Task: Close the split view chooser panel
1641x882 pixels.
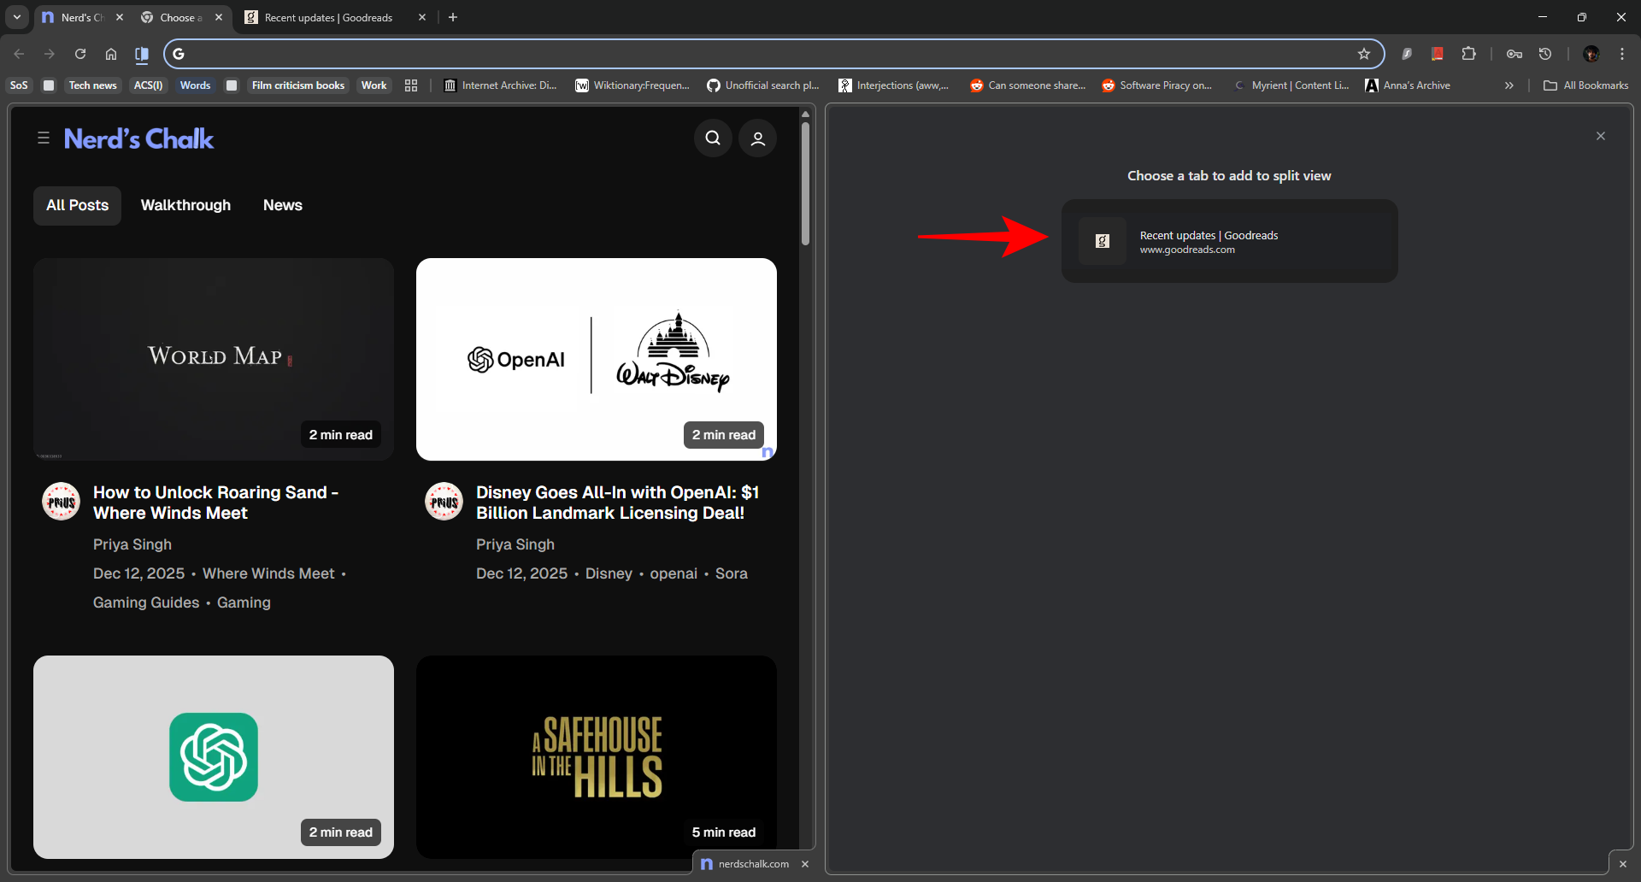Action: (x=1601, y=136)
